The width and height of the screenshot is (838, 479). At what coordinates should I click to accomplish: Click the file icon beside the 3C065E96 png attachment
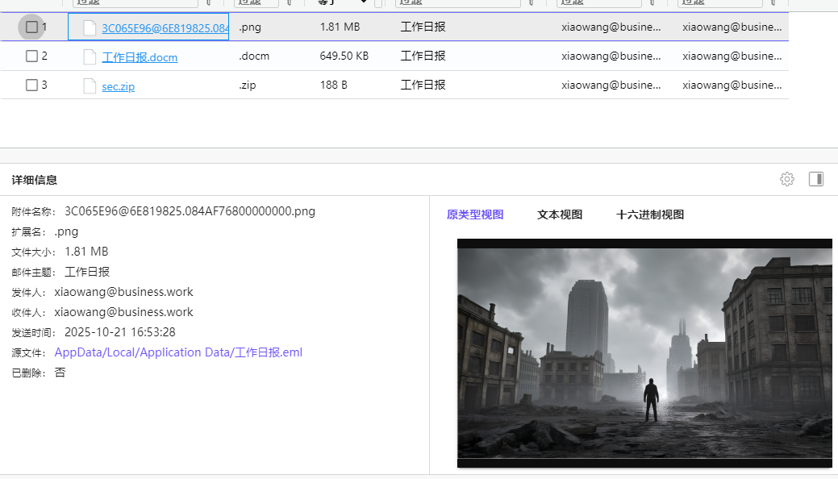click(90, 27)
